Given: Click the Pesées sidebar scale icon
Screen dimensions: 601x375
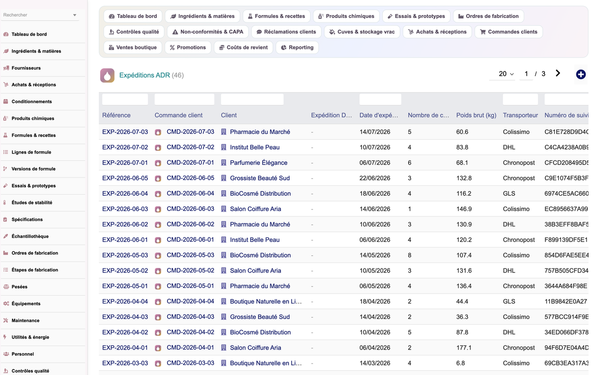Looking at the screenshot, I should (x=6, y=287).
